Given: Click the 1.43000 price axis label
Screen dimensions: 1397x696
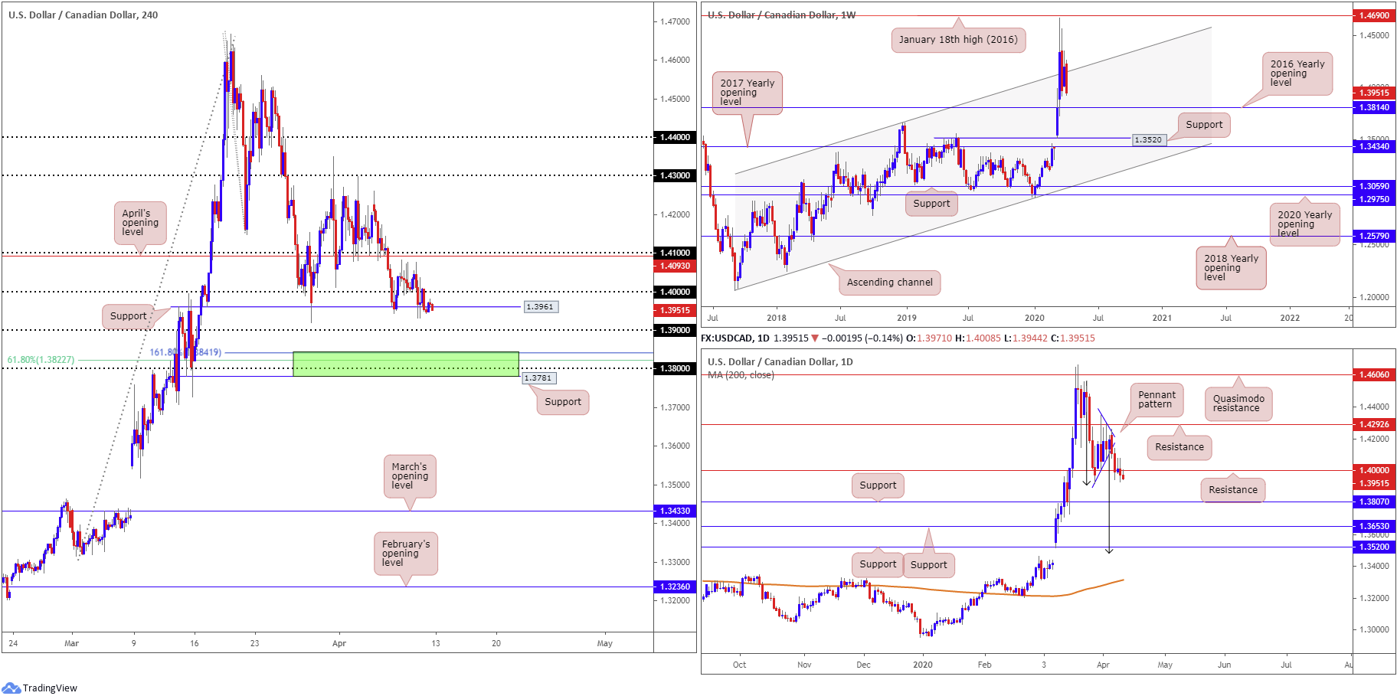Looking at the screenshot, I should [675, 176].
